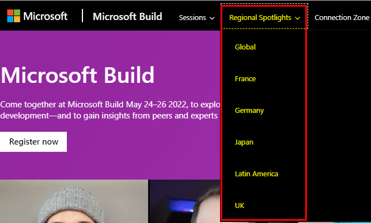The height and width of the screenshot is (223, 371).
Task: Click the Regional Spotlights chevron arrow
Action: (298, 18)
